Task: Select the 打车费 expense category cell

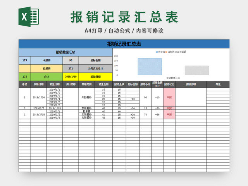Action: click(x=87, y=111)
